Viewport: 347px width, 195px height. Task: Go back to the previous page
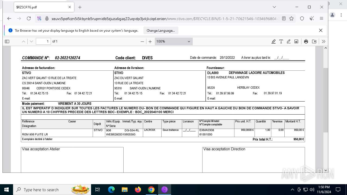[x=9, y=18]
